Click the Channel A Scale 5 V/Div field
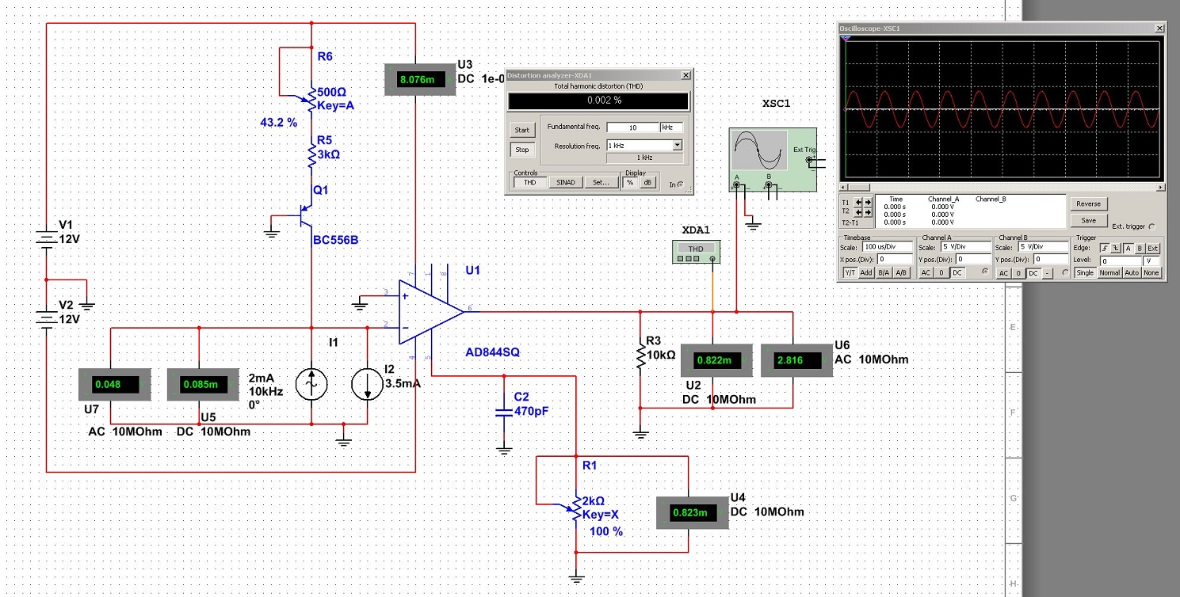This screenshot has width=1180, height=597. tap(966, 247)
